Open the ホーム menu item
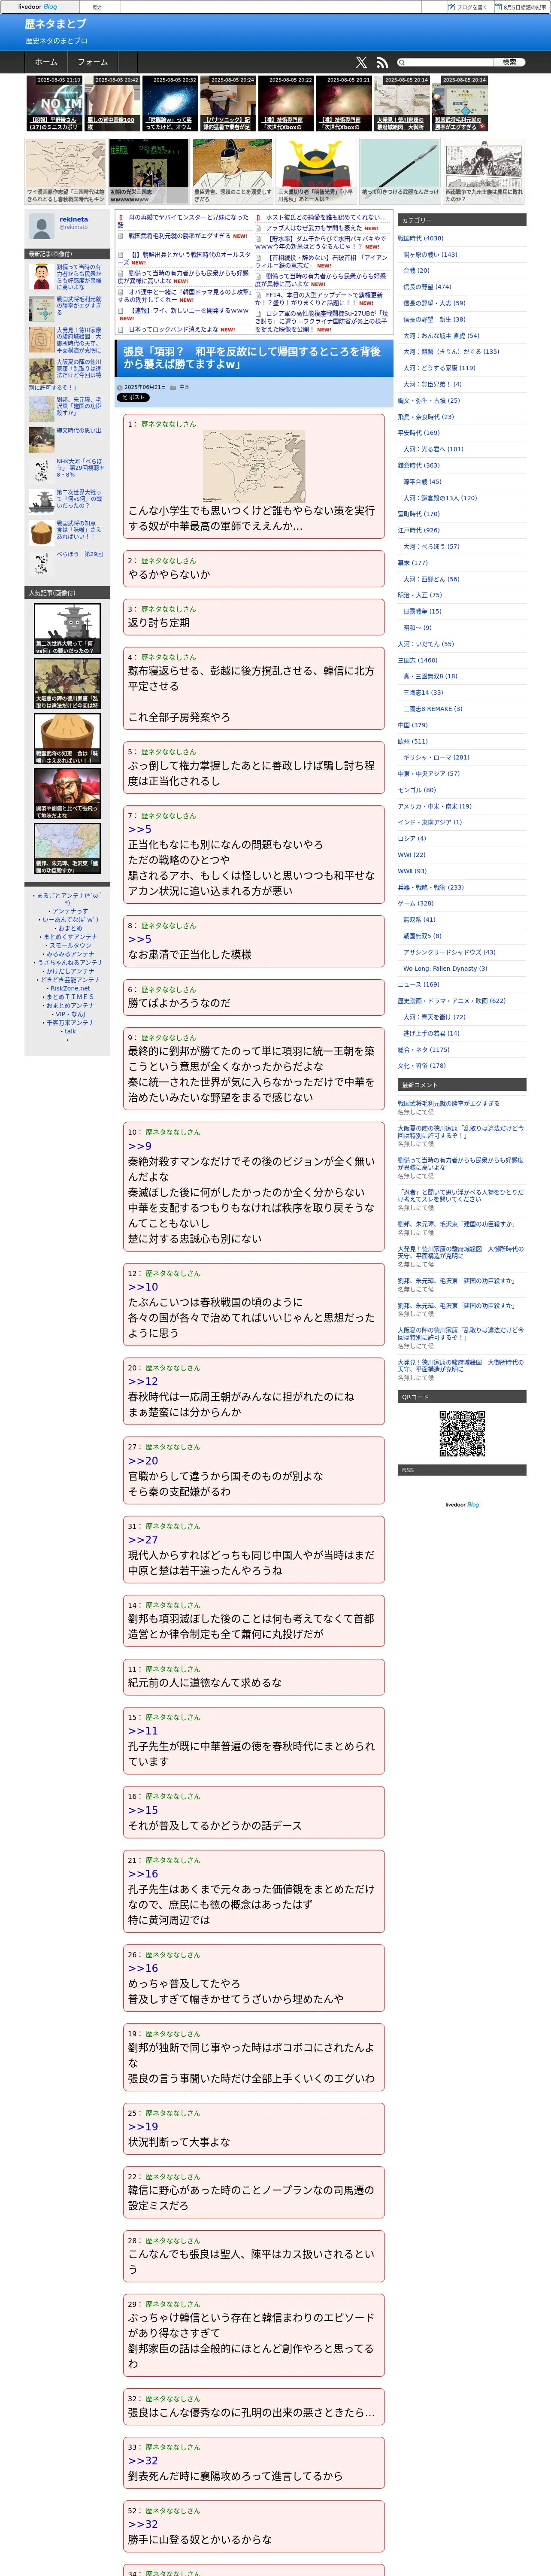 coord(46,62)
